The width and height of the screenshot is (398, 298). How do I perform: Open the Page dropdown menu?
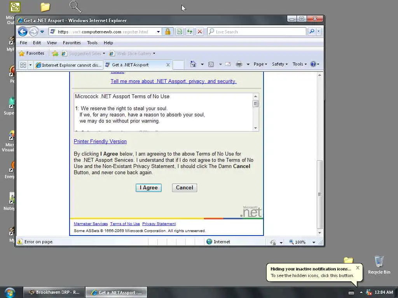tap(260, 64)
